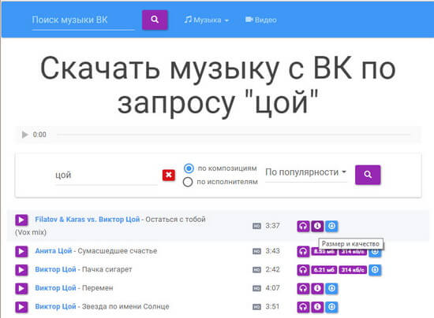Open the Filatov & Karas vs. Виктор Цой link
The height and width of the screenshot is (318, 434).
88,220
